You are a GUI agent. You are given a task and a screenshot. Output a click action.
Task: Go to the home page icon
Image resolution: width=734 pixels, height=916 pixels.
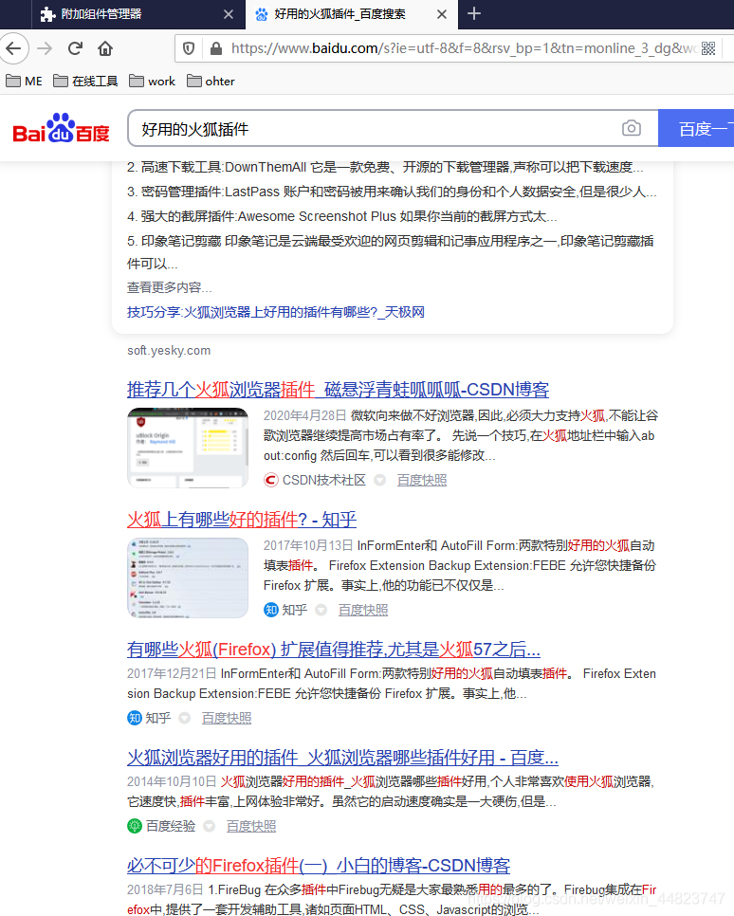[x=105, y=48]
